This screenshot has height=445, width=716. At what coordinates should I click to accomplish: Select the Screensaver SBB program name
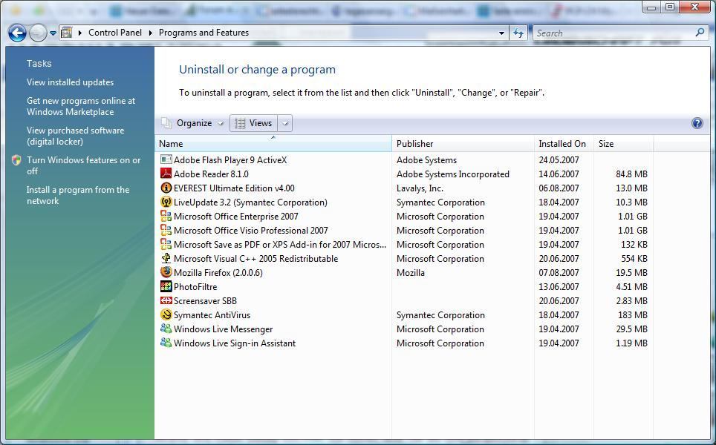pyautogui.click(x=205, y=301)
